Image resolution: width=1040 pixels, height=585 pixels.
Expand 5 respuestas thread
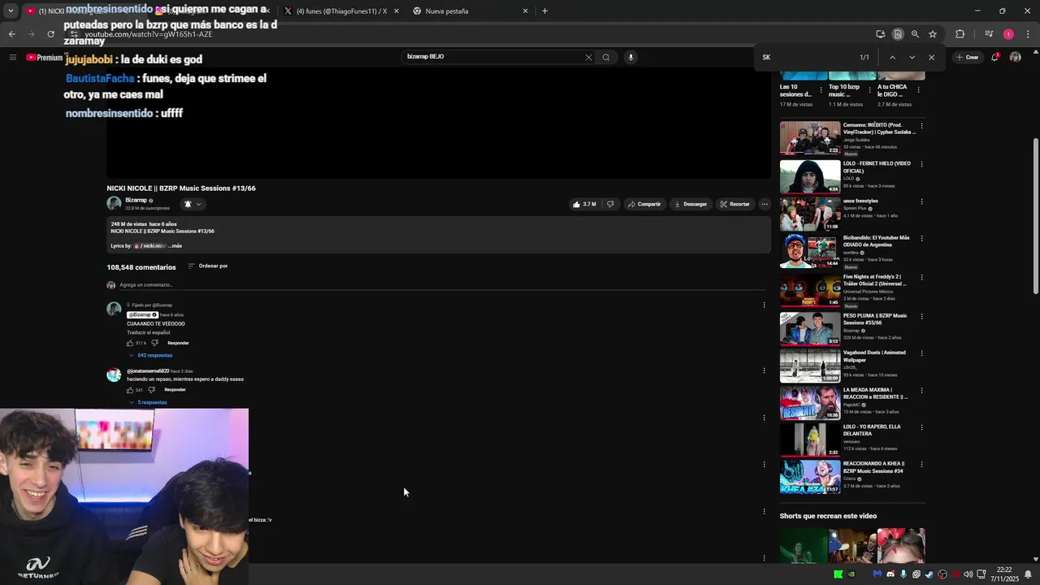point(148,402)
